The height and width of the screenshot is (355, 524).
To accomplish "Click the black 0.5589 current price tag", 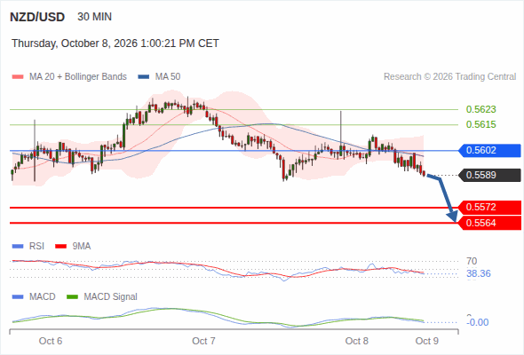I will 489,175.
